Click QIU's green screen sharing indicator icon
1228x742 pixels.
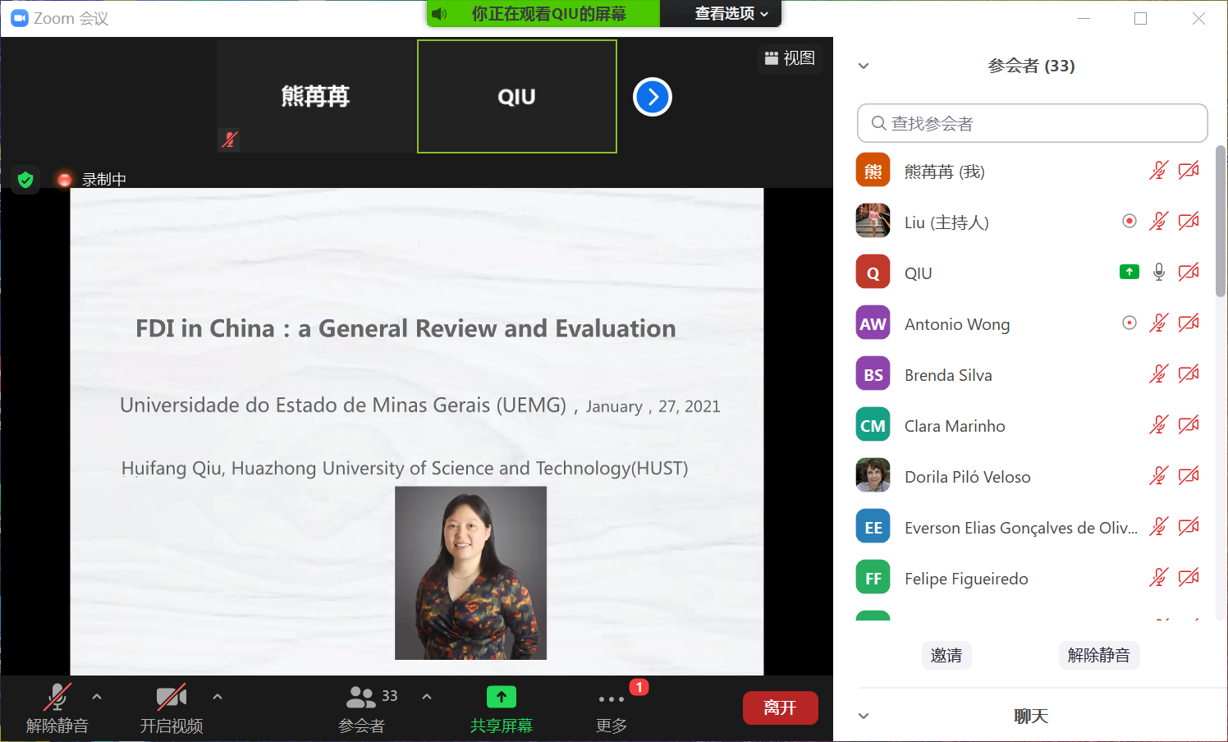[1129, 272]
